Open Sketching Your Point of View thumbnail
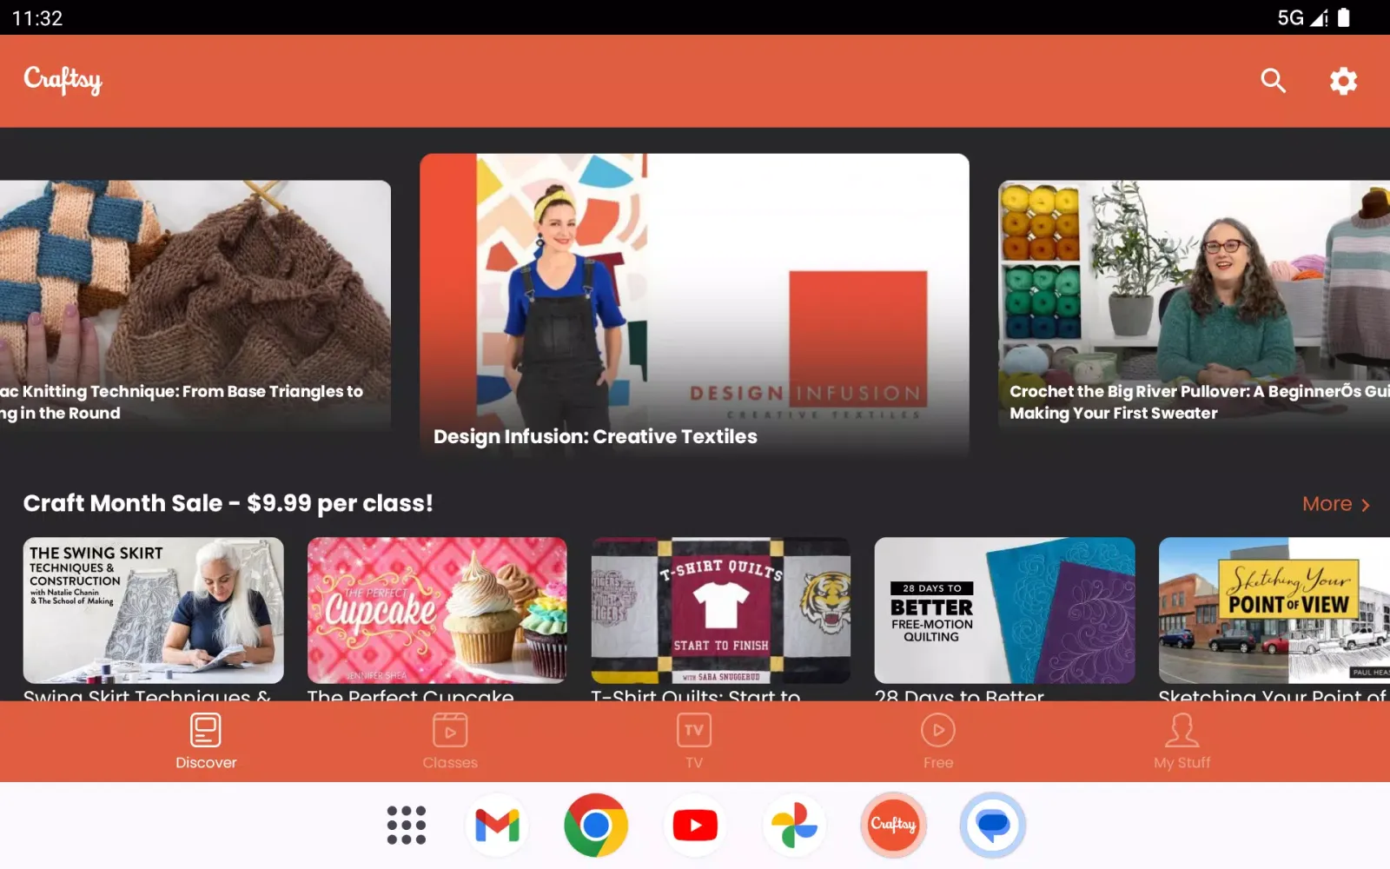Image resolution: width=1390 pixels, height=869 pixels. (1274, 610)
